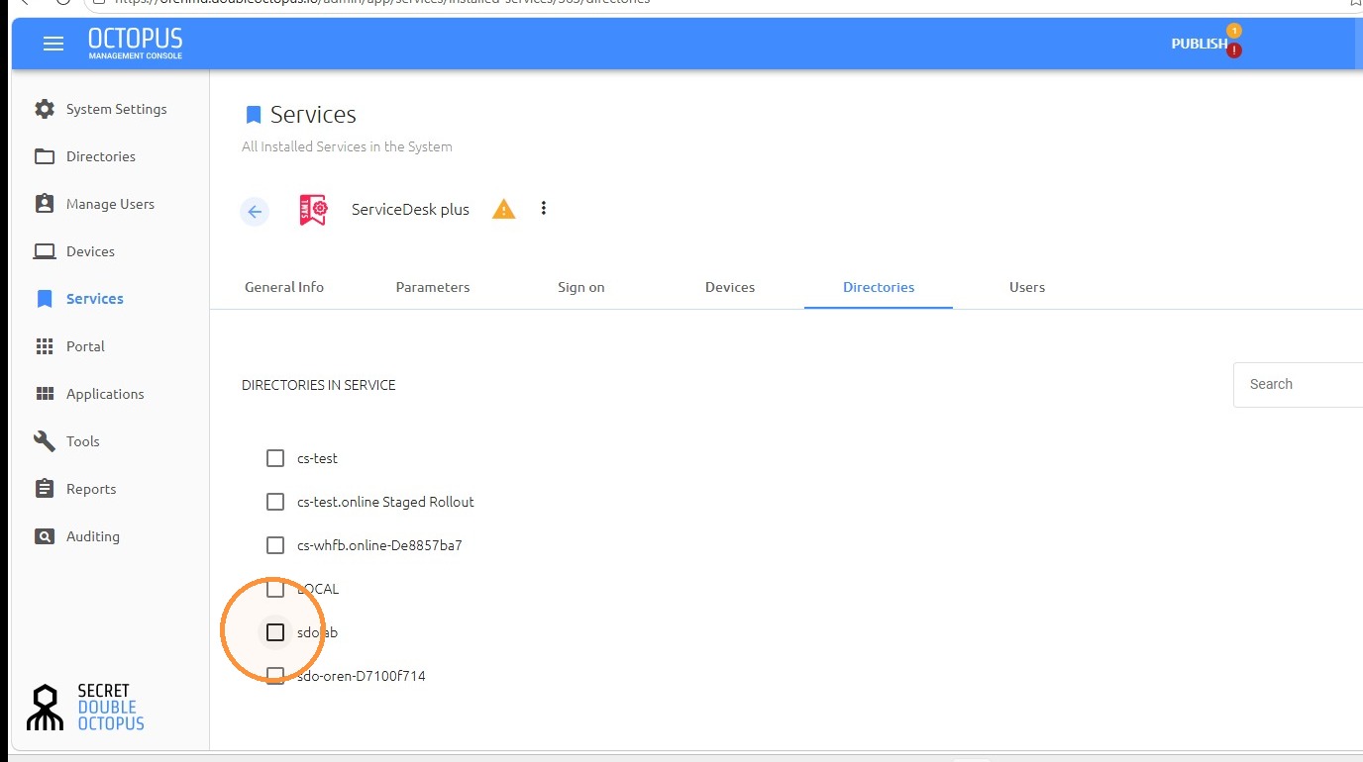Image resolution: width=1363 pixels, height=762 pixels.
Task: Open Applications in the sidebar
Action: [x=105, y=394]
